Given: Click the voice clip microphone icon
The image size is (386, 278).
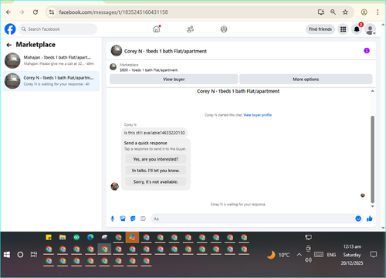Looking at the screenshot, I should [113, 219].
